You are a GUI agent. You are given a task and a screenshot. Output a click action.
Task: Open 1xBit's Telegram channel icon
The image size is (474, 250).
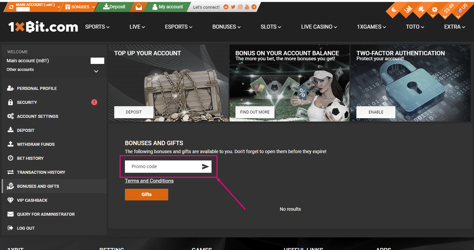pyautogui.click(x=254, y=7)
